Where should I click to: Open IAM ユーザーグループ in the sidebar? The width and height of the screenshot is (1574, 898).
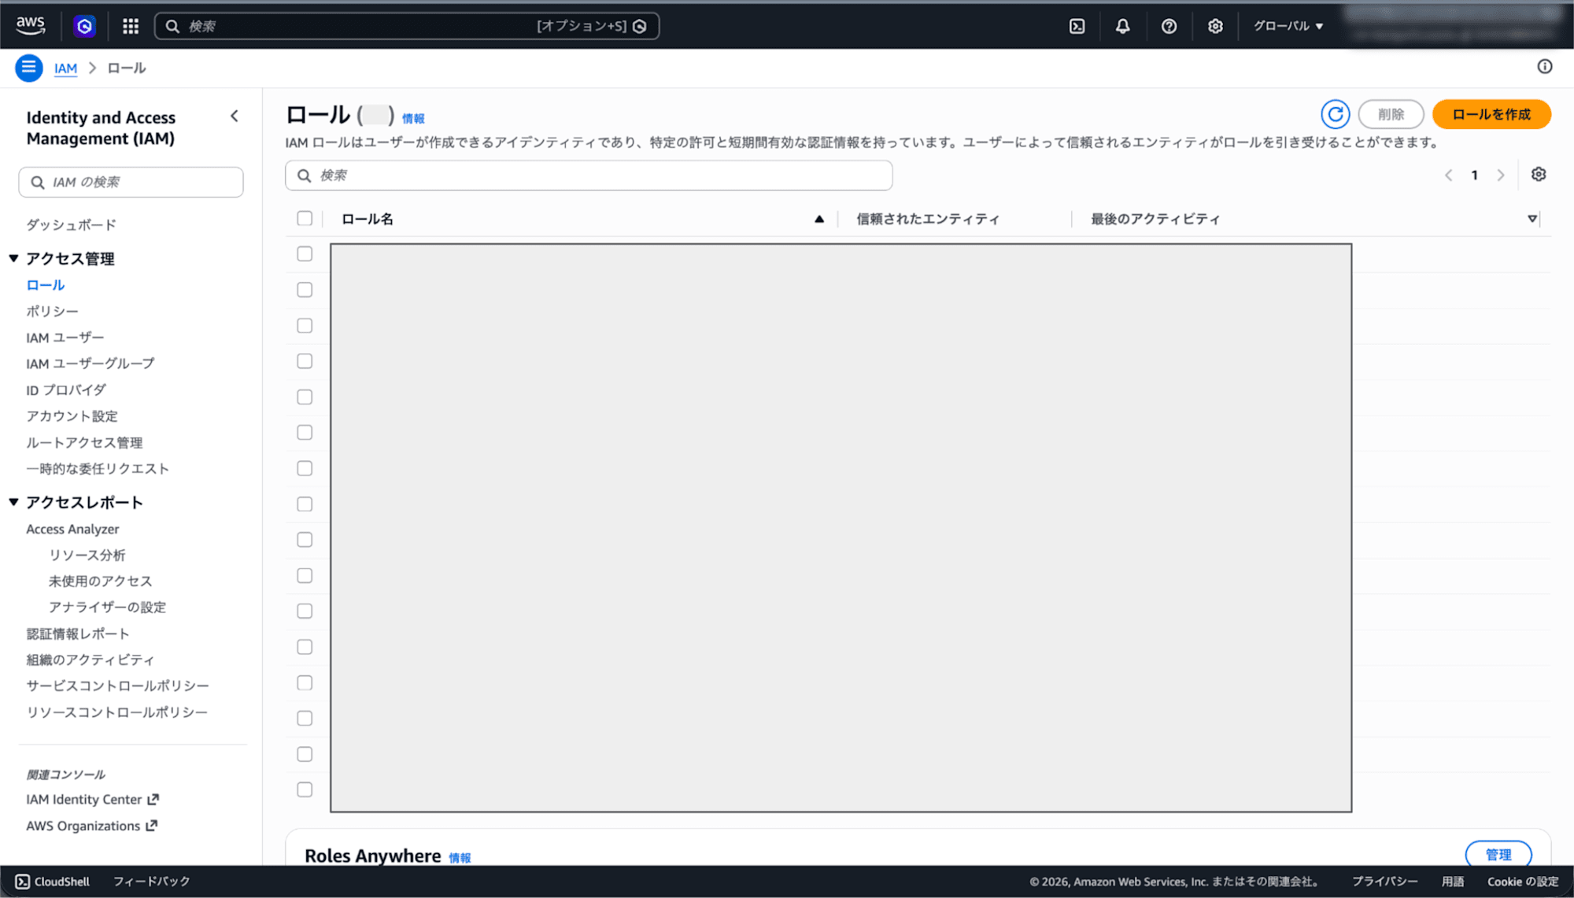(90, 364)
